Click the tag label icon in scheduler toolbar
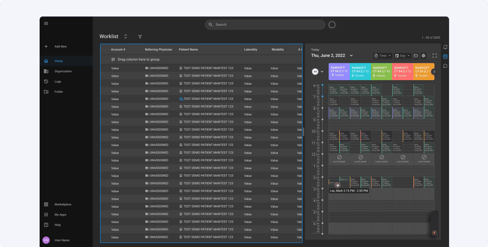The height and width of the screenshot is (247, 488). click(x=416, y=55)
